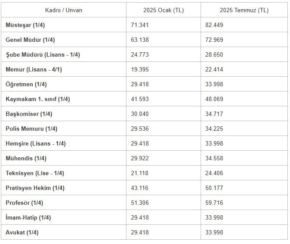Click Hemşire (Lisans - 1/4) label
This screenshot has width=290, height=244.
pyautogui.click(x=36, y=143)
